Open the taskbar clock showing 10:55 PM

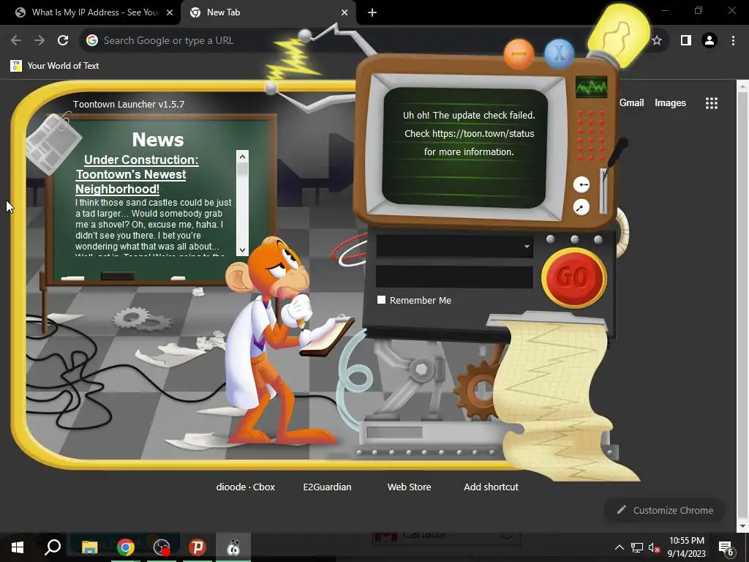pos(686,547)
